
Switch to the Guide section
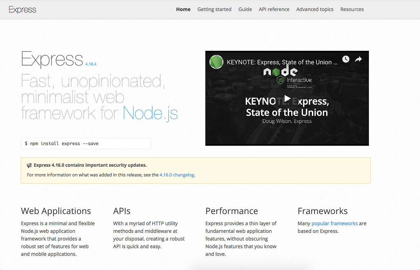(245, 9)
